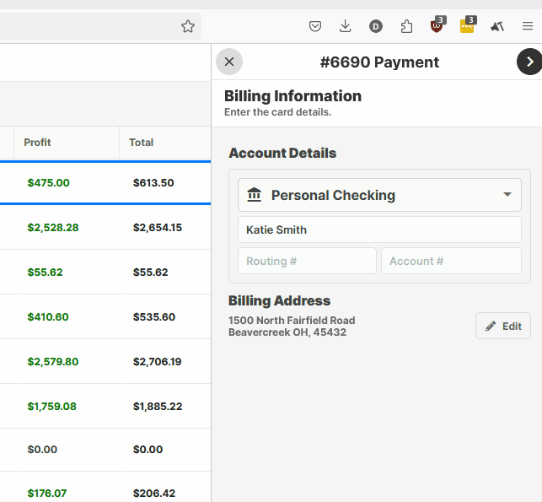Select the $1,885.22 total cell
The image size is (542, 502).
tap(158, 406)
